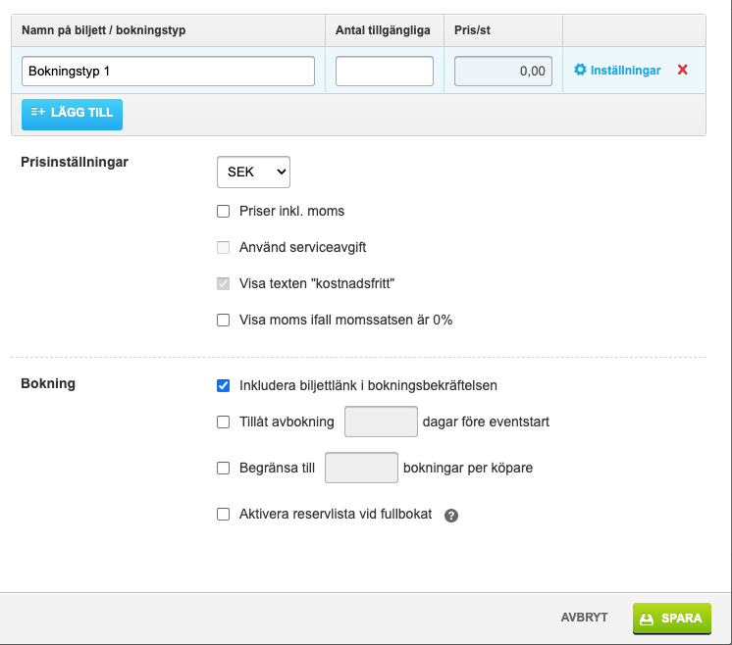Activate Aktivera reservlista vid fullbokat

coord(224,514)
